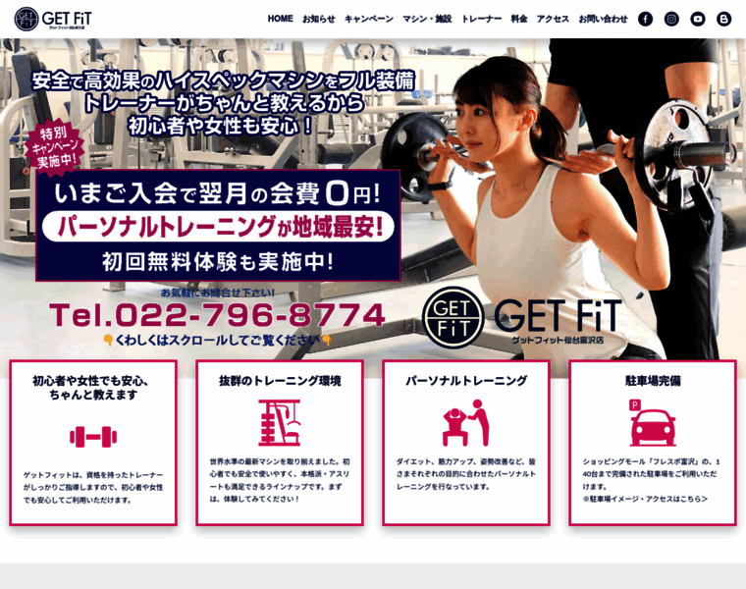Open トレーナー menu item
The height and width of the screenshot is (589, 746).
point(482,19)
